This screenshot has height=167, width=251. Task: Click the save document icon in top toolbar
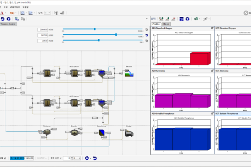(x=56, y=13)
